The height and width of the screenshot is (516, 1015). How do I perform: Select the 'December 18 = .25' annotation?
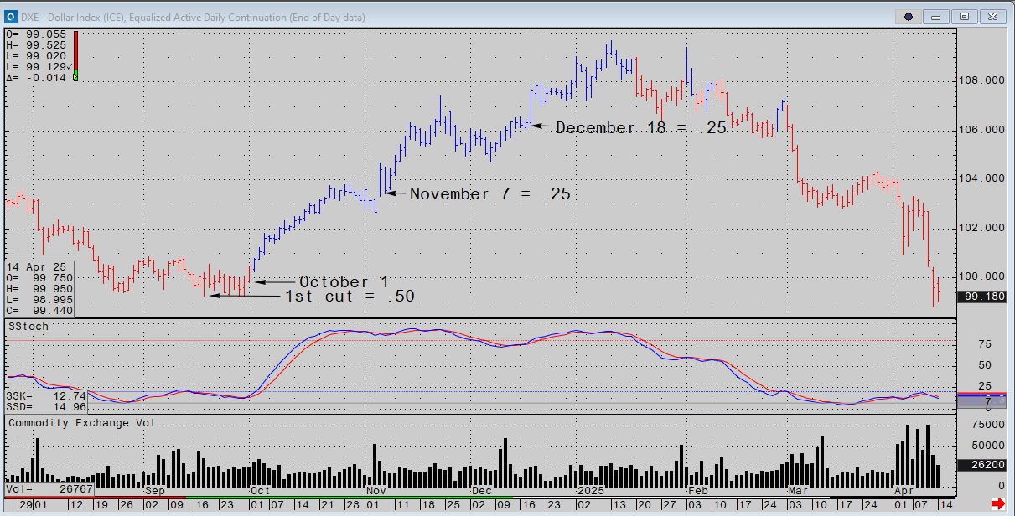pos(641,128)
